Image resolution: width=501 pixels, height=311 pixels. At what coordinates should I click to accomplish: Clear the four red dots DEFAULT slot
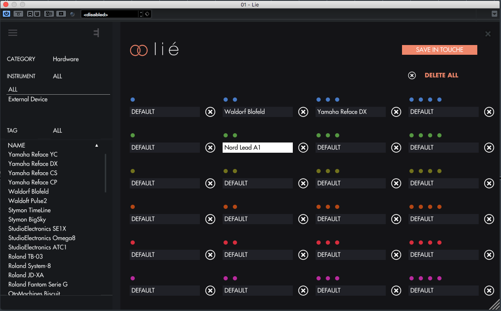tap(489, 255)
